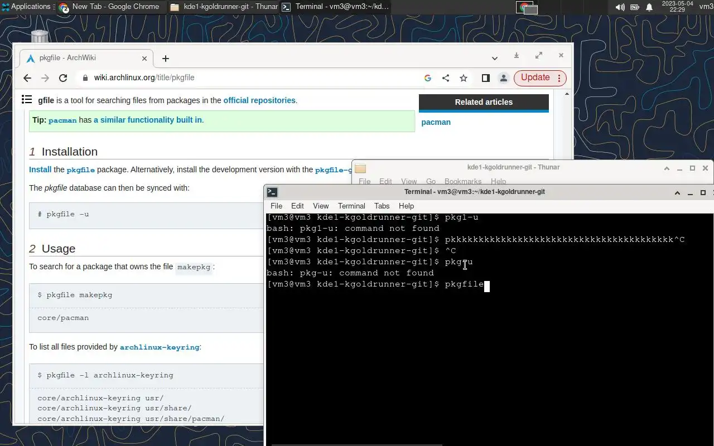Viewport: 714px width, 446px height.
Task: Close the pkgfile - ArchWiki tab
Action: 145,58
